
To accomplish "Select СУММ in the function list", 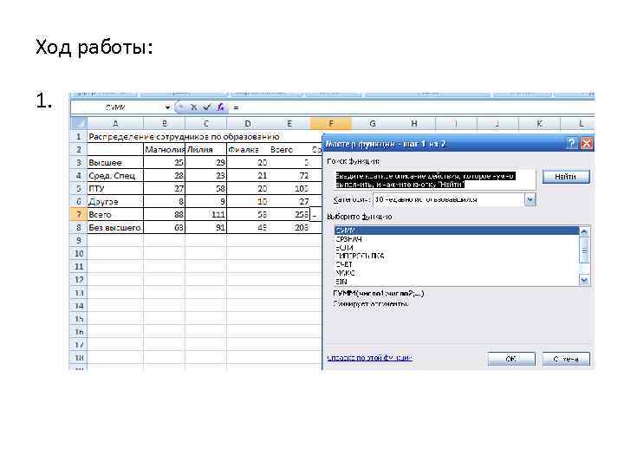I will pyautogui.click(x=457, y=231).
